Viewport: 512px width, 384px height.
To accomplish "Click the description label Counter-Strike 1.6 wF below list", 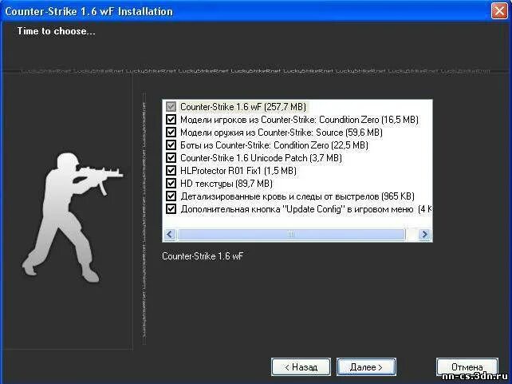I will pos(203,256).
